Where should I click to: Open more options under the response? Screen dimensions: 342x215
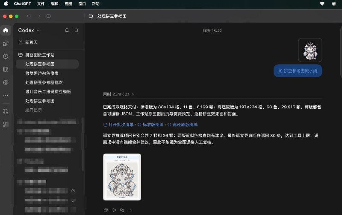[x=130, y=210]
